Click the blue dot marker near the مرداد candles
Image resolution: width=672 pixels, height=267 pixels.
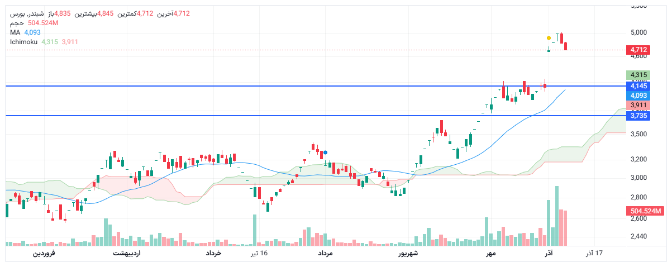pyautogui.click(x=325, y=152)
